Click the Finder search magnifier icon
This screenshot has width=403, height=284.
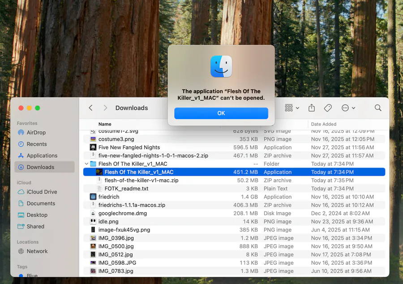click(378, 108)
